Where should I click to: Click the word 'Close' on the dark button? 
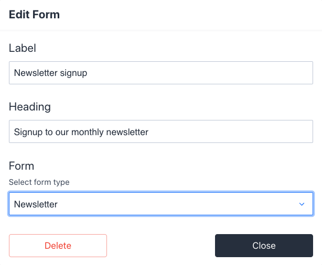(264, 246)
